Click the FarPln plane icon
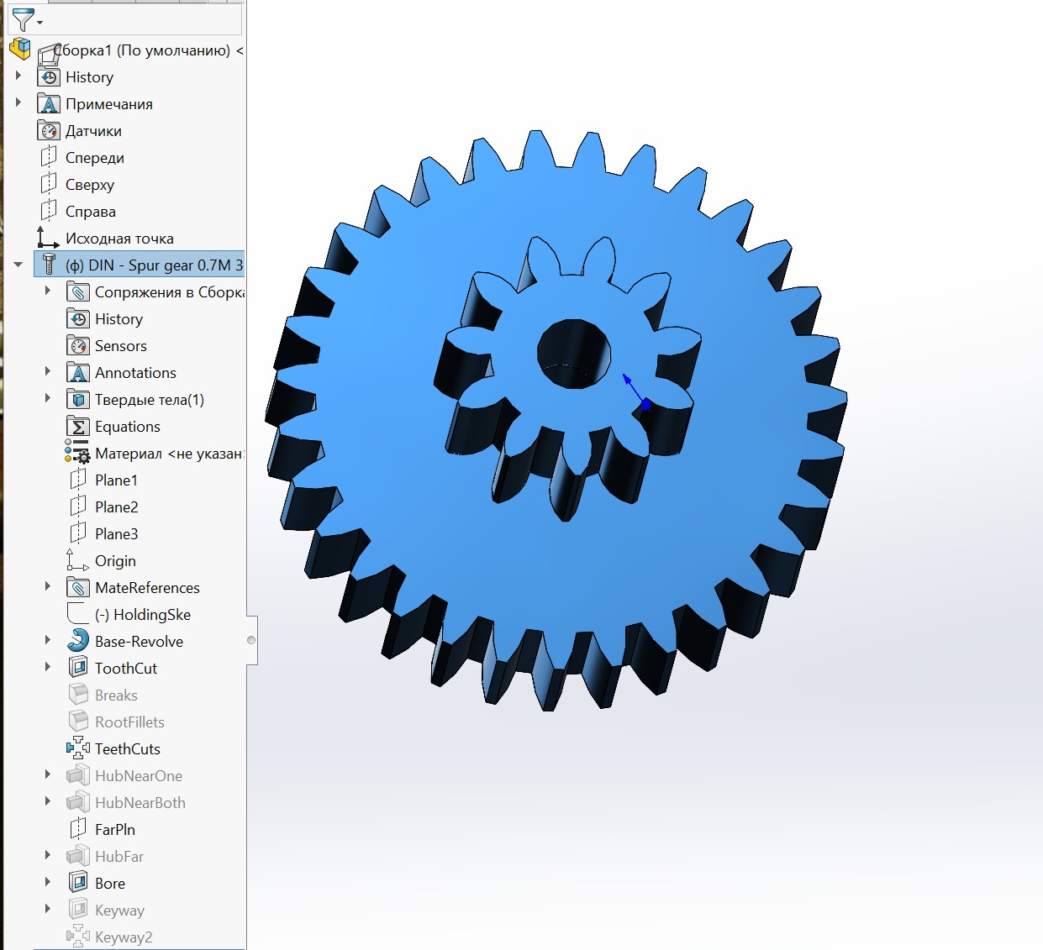Viewport: 1043px width, 950px height. click(x=78, y=829)
